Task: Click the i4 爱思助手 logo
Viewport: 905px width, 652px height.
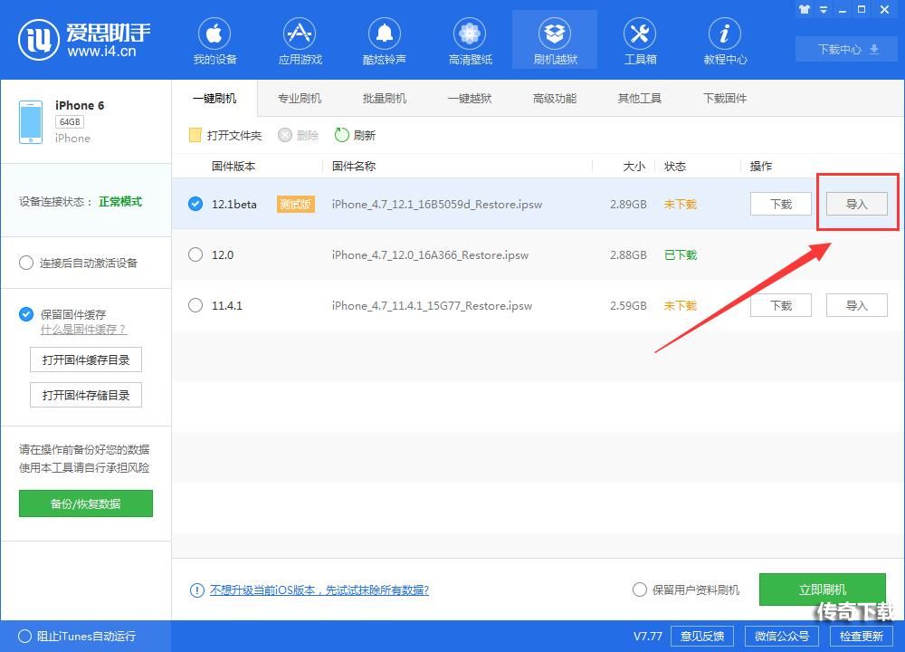Action: 83,39
